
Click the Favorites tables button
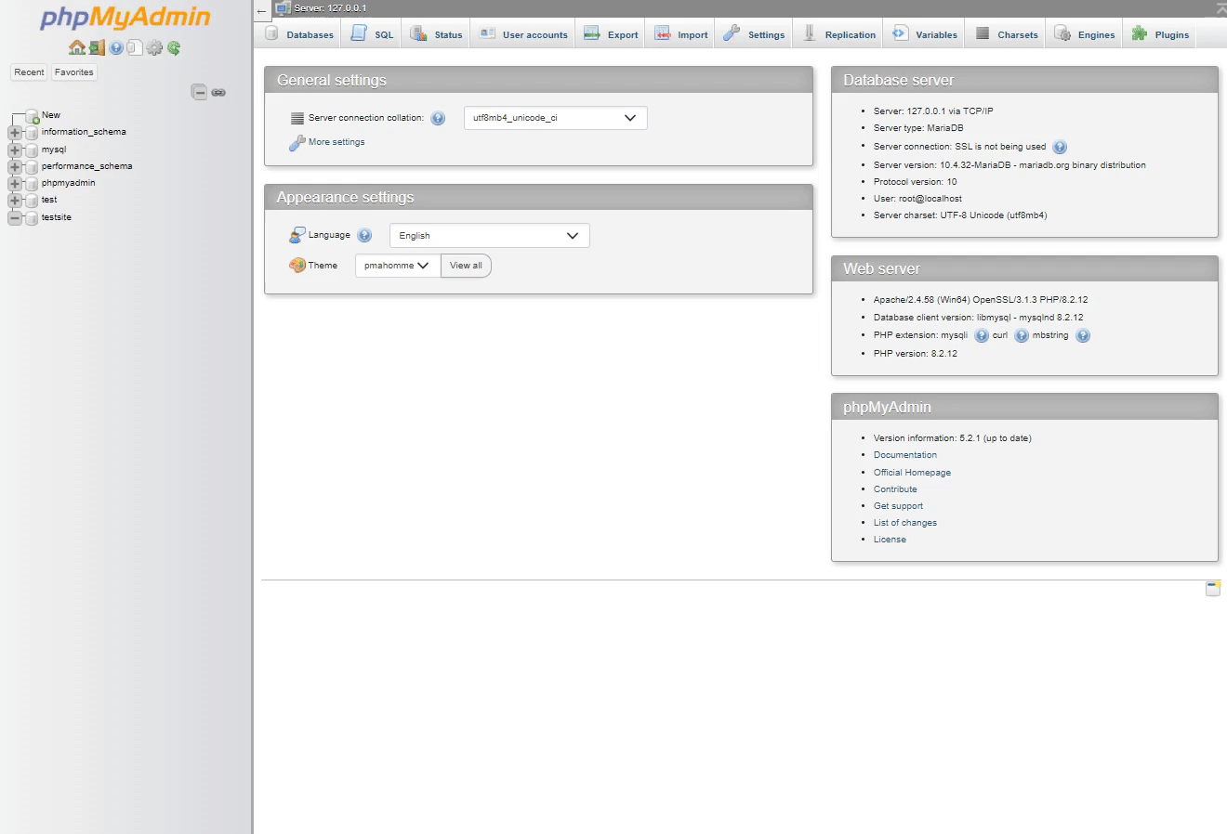coord(73,72)
